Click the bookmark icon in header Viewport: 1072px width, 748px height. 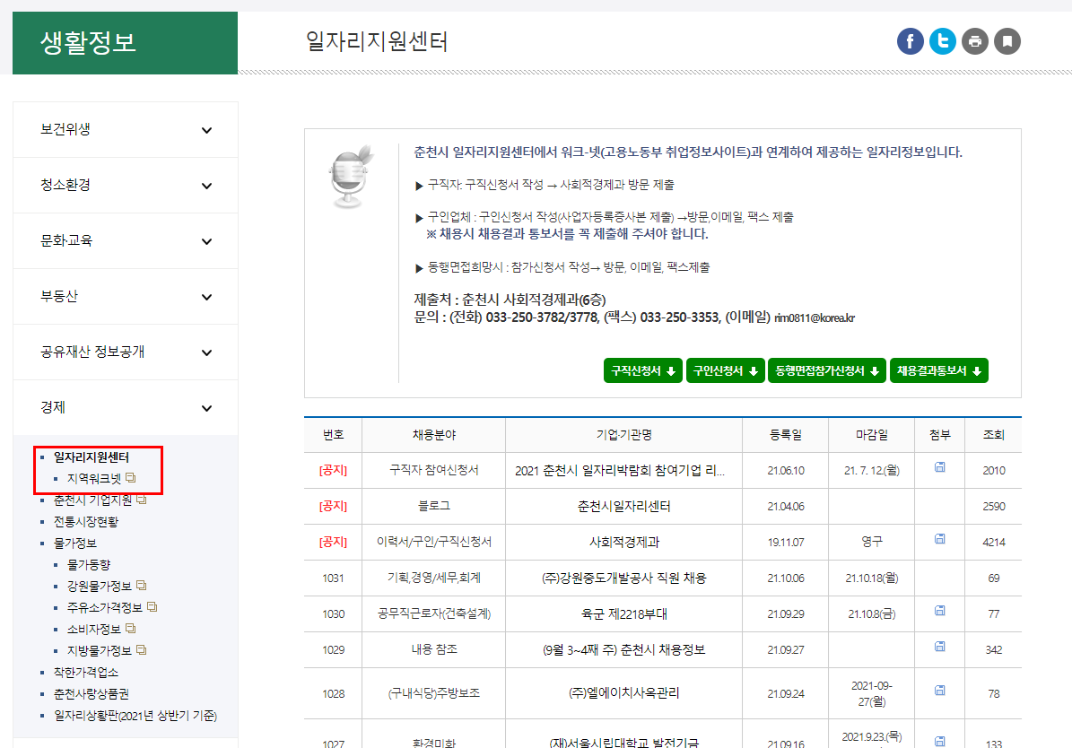[1007, 42]
